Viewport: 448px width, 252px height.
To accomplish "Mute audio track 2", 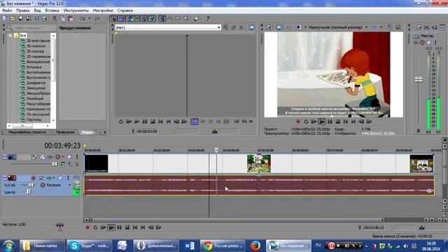I will (x=60, y=178).
